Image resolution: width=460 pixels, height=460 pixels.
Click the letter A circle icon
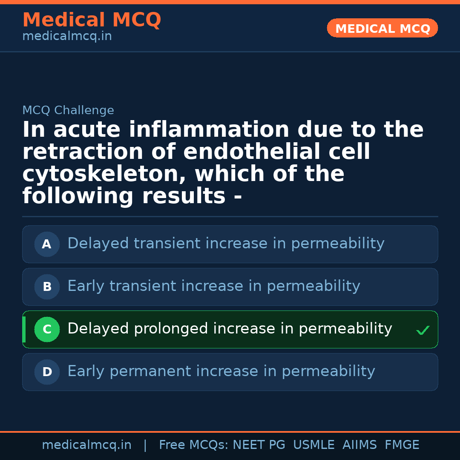click(47, 244)
